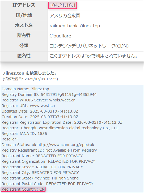Click the Tor anonymity status text
The height and width of the screenshot is (193, 144).
[94, 56]
